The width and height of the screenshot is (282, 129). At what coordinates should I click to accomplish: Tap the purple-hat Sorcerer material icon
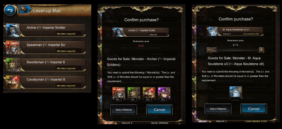coord(164,94)
